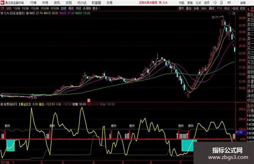Screen dimensions: 254x164
Task: Click the diamond icon above price axis
Action: [x=229, y=13]
